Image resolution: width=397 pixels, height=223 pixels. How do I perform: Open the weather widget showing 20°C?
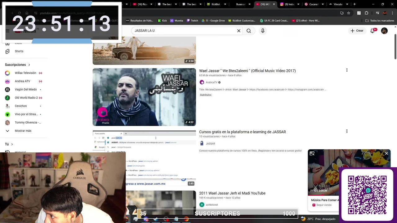[x=318, y=219]
